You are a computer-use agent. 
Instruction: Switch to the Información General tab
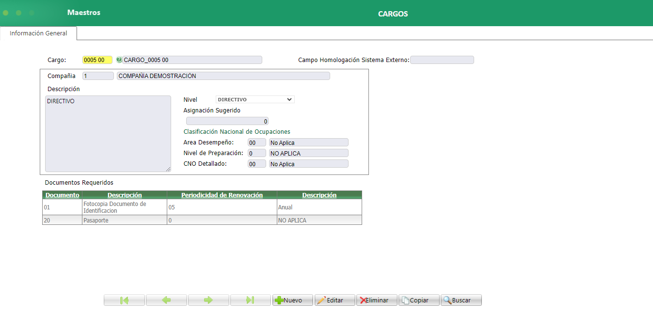[38, 33]
